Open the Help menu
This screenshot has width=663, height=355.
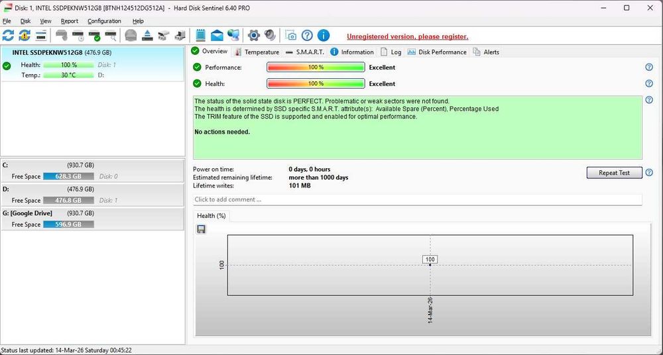coord(138,21)
